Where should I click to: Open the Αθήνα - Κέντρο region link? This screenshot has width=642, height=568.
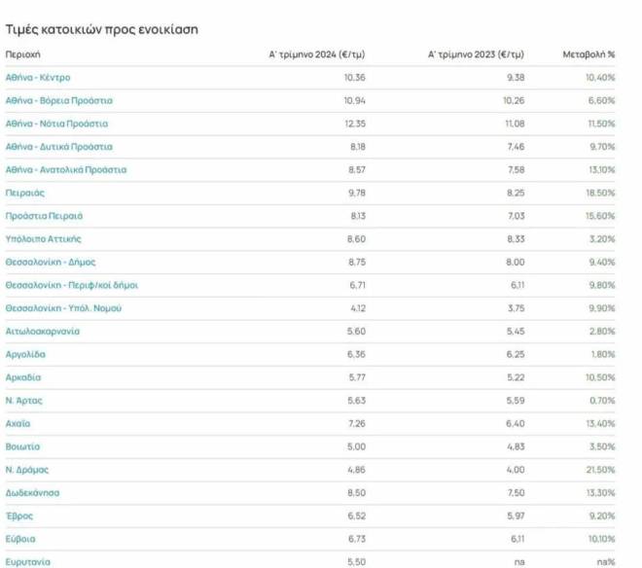click(38, 78)
